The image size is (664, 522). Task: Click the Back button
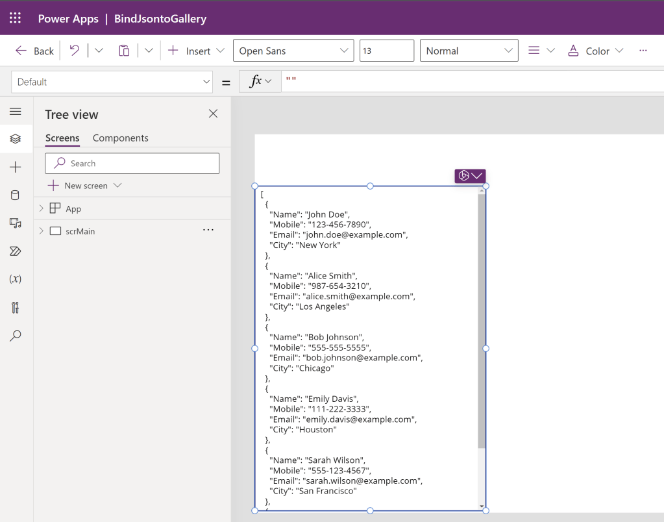pos(33,50)
